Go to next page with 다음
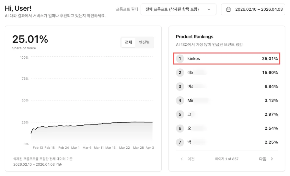 point(266,159)
